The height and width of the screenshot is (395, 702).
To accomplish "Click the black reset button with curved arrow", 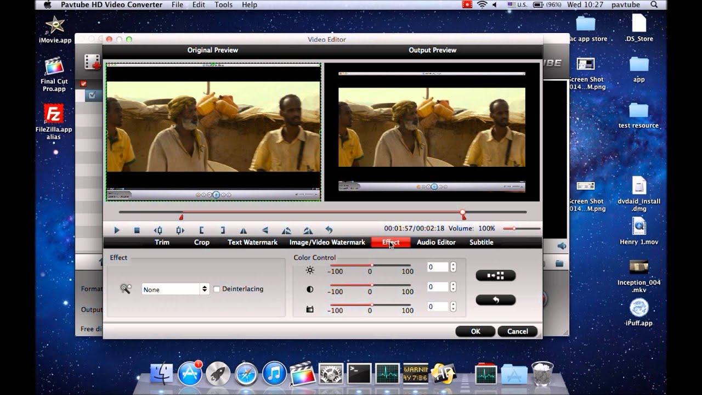I will 496,300.
